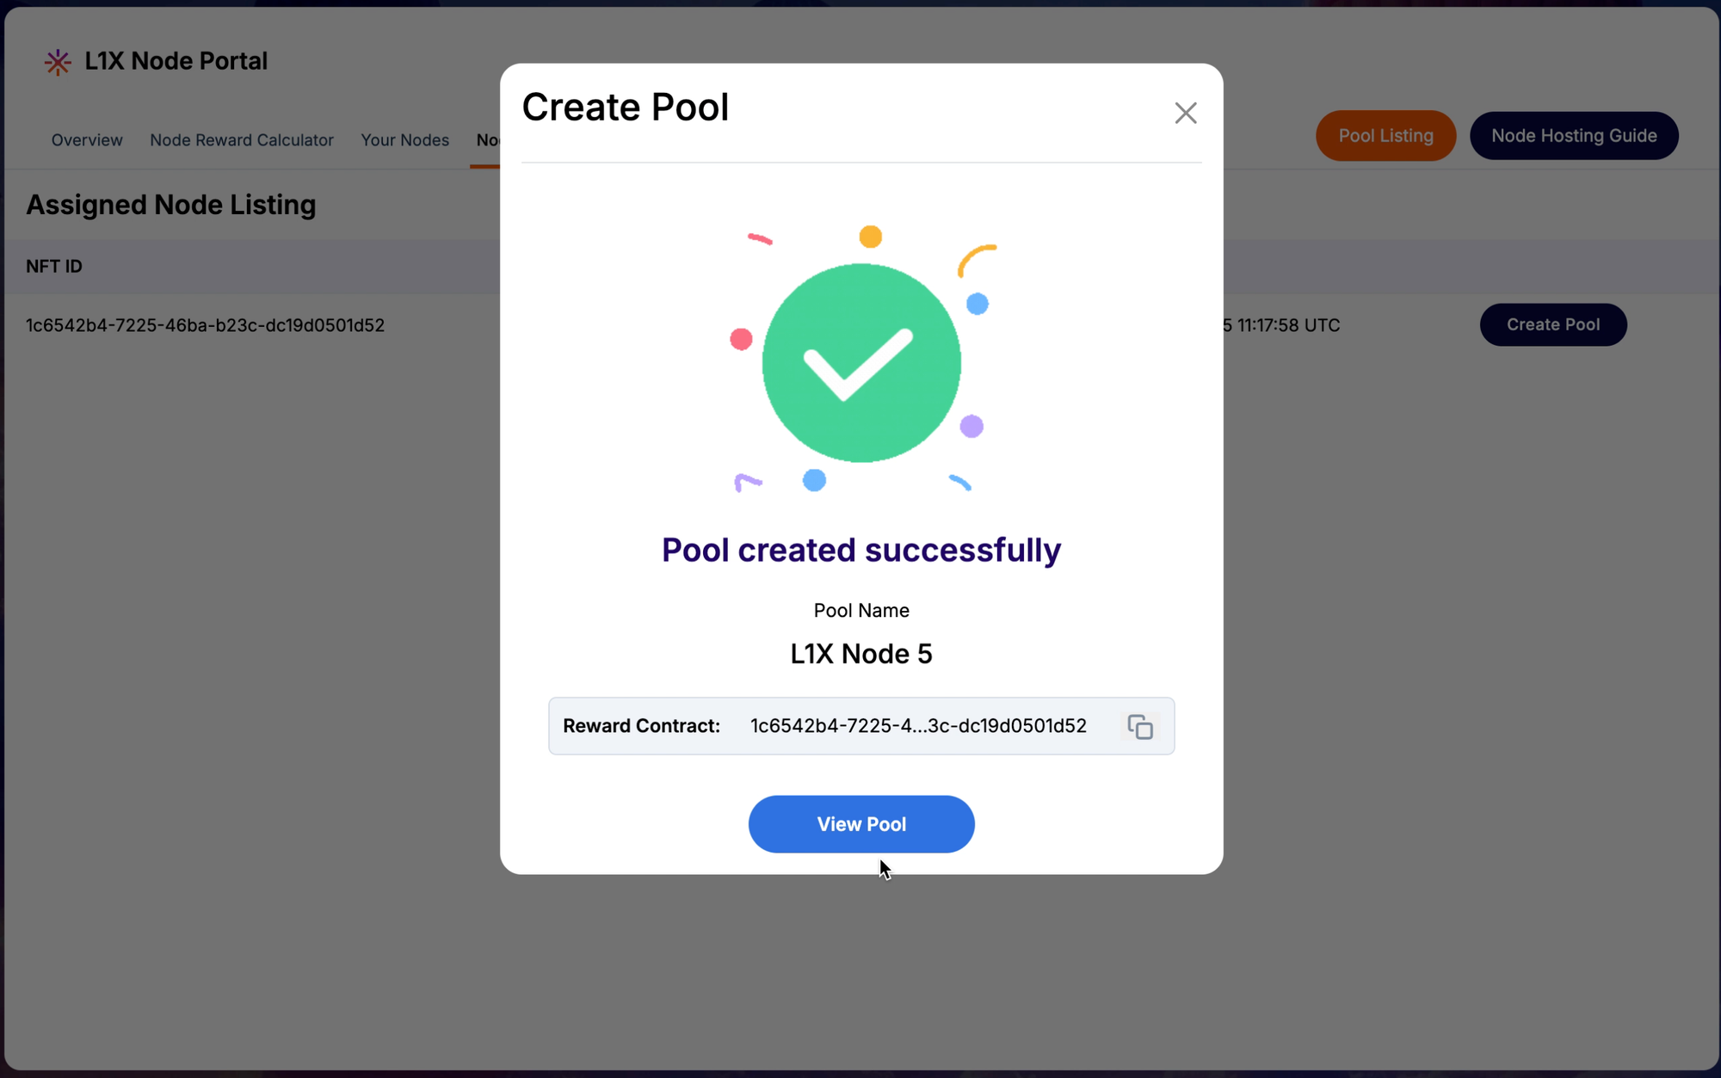
Task: Open the Node Hosting Guide
Action: pyautogui.click(x=1573, y=136)
